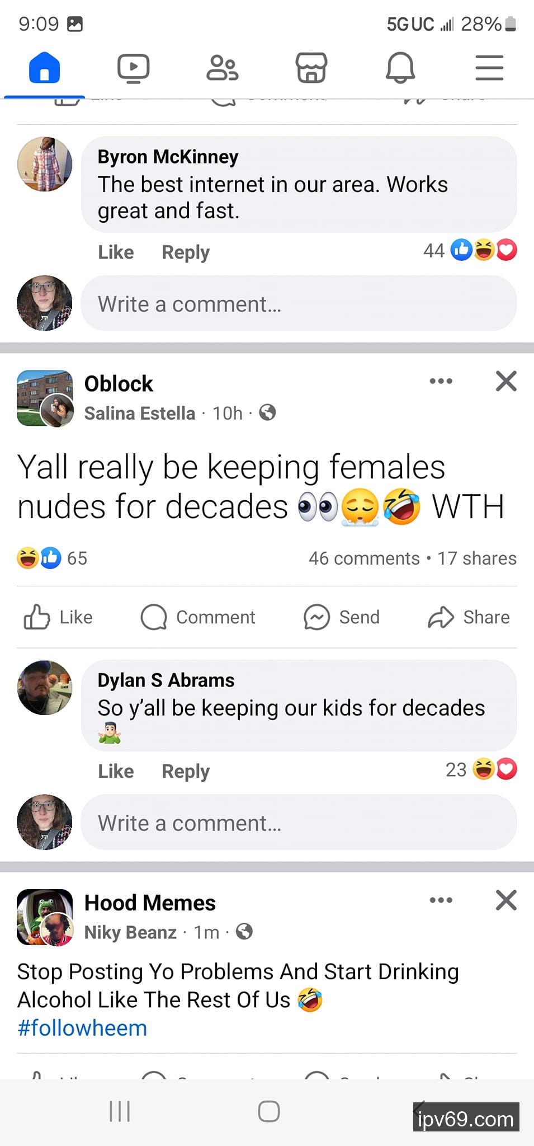Open the Friends tab icon
This screenshot has height=1146, width=534.
tap(222, 68)
